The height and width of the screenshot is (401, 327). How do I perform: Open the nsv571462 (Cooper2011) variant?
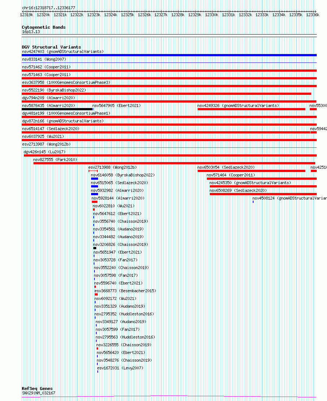pyautogui.click(x=46, y=67)
